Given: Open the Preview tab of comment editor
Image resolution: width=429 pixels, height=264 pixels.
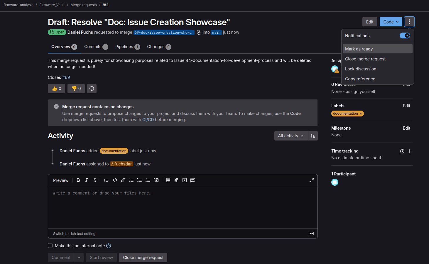Looking at the screenshot, I should [x=61, y=180].
